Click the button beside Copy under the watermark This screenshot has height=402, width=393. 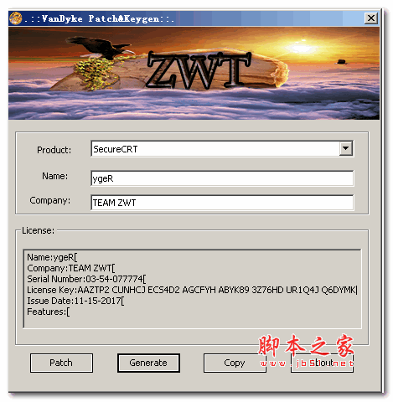[322, 363]
